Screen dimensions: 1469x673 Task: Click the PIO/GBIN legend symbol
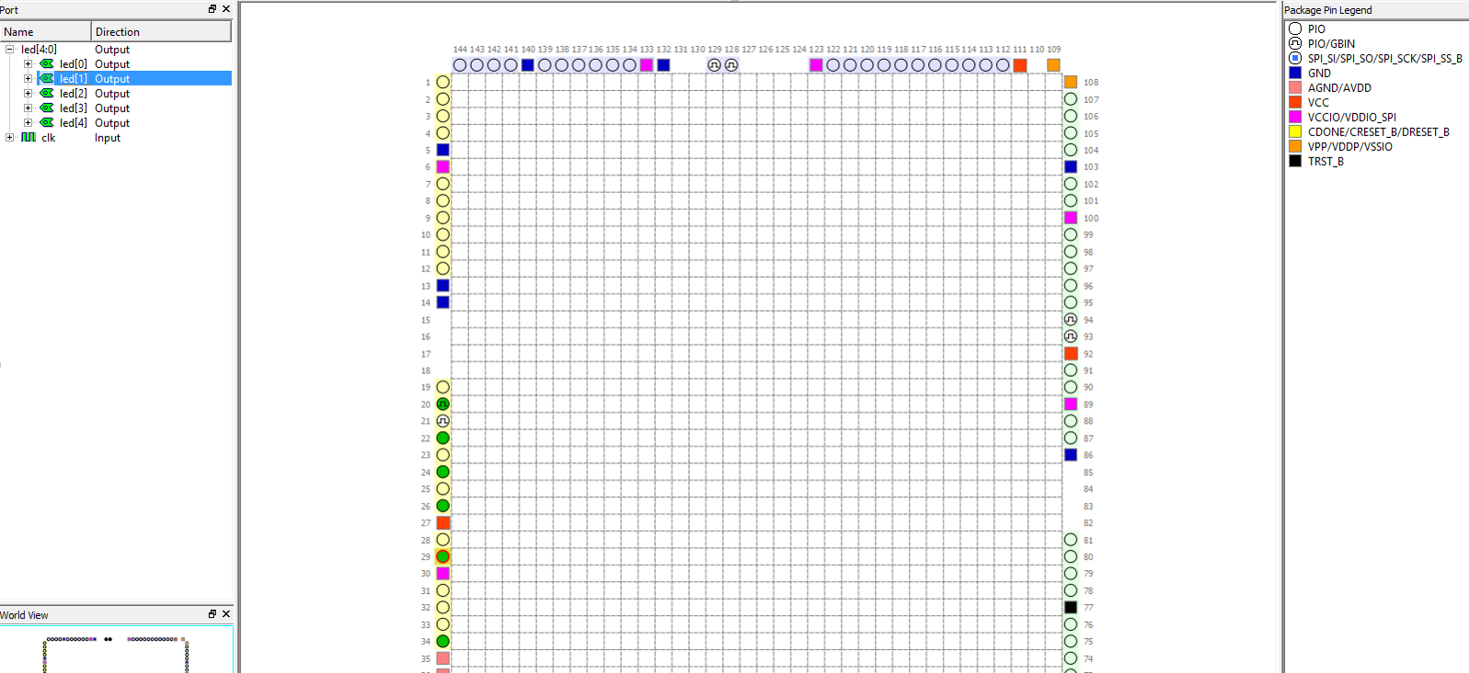point(1295,43)
